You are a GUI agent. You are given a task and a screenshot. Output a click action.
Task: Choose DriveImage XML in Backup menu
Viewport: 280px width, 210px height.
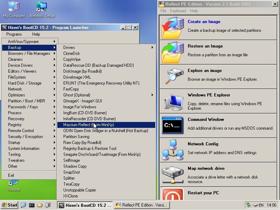pos(106,77)
